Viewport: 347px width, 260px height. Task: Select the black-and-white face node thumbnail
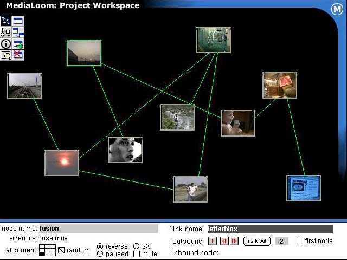coord(125,150)
